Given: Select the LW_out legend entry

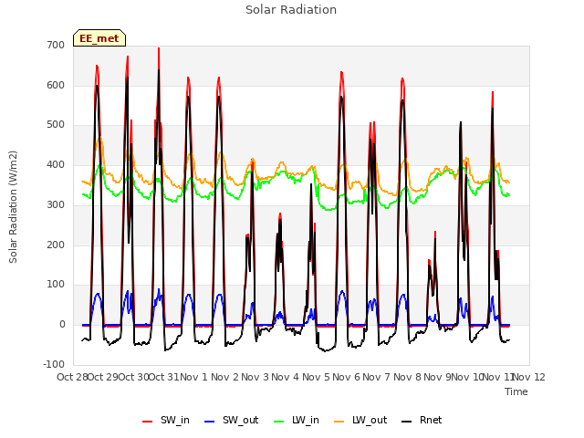Looking at the screenshot, I should [x=360, y=421].
